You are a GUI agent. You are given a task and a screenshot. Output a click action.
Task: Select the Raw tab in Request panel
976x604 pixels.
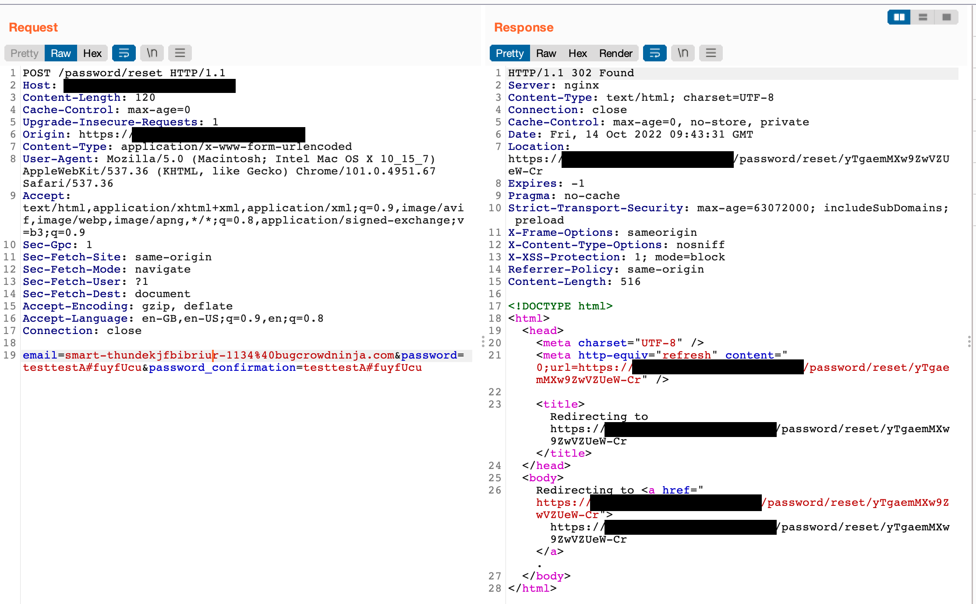[x=60, y=53]
